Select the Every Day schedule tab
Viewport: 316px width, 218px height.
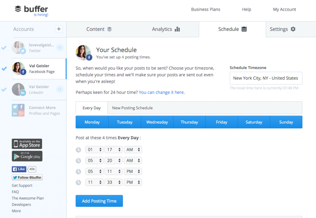pos(92,108)
